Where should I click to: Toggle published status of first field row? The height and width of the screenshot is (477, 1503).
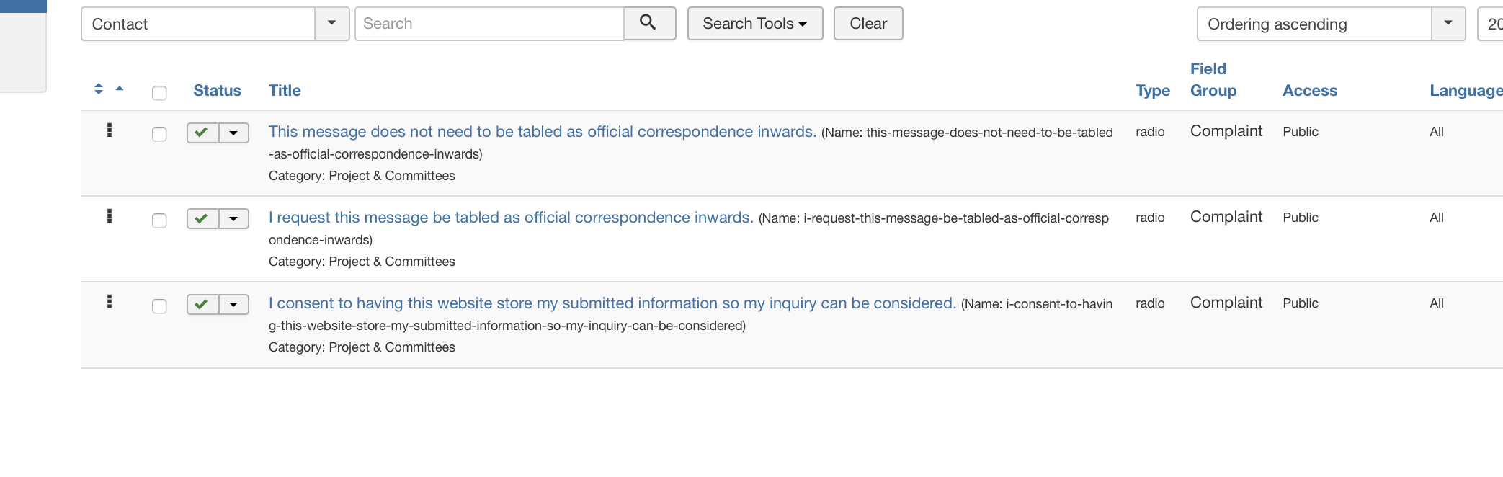202,133
